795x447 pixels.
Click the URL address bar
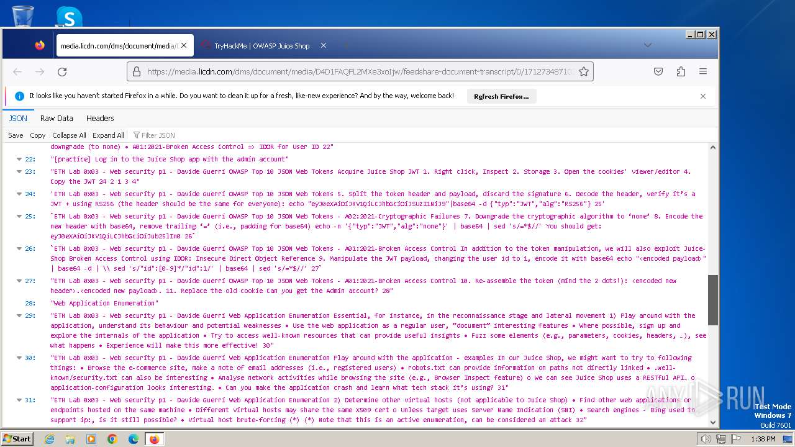point(360,72)
